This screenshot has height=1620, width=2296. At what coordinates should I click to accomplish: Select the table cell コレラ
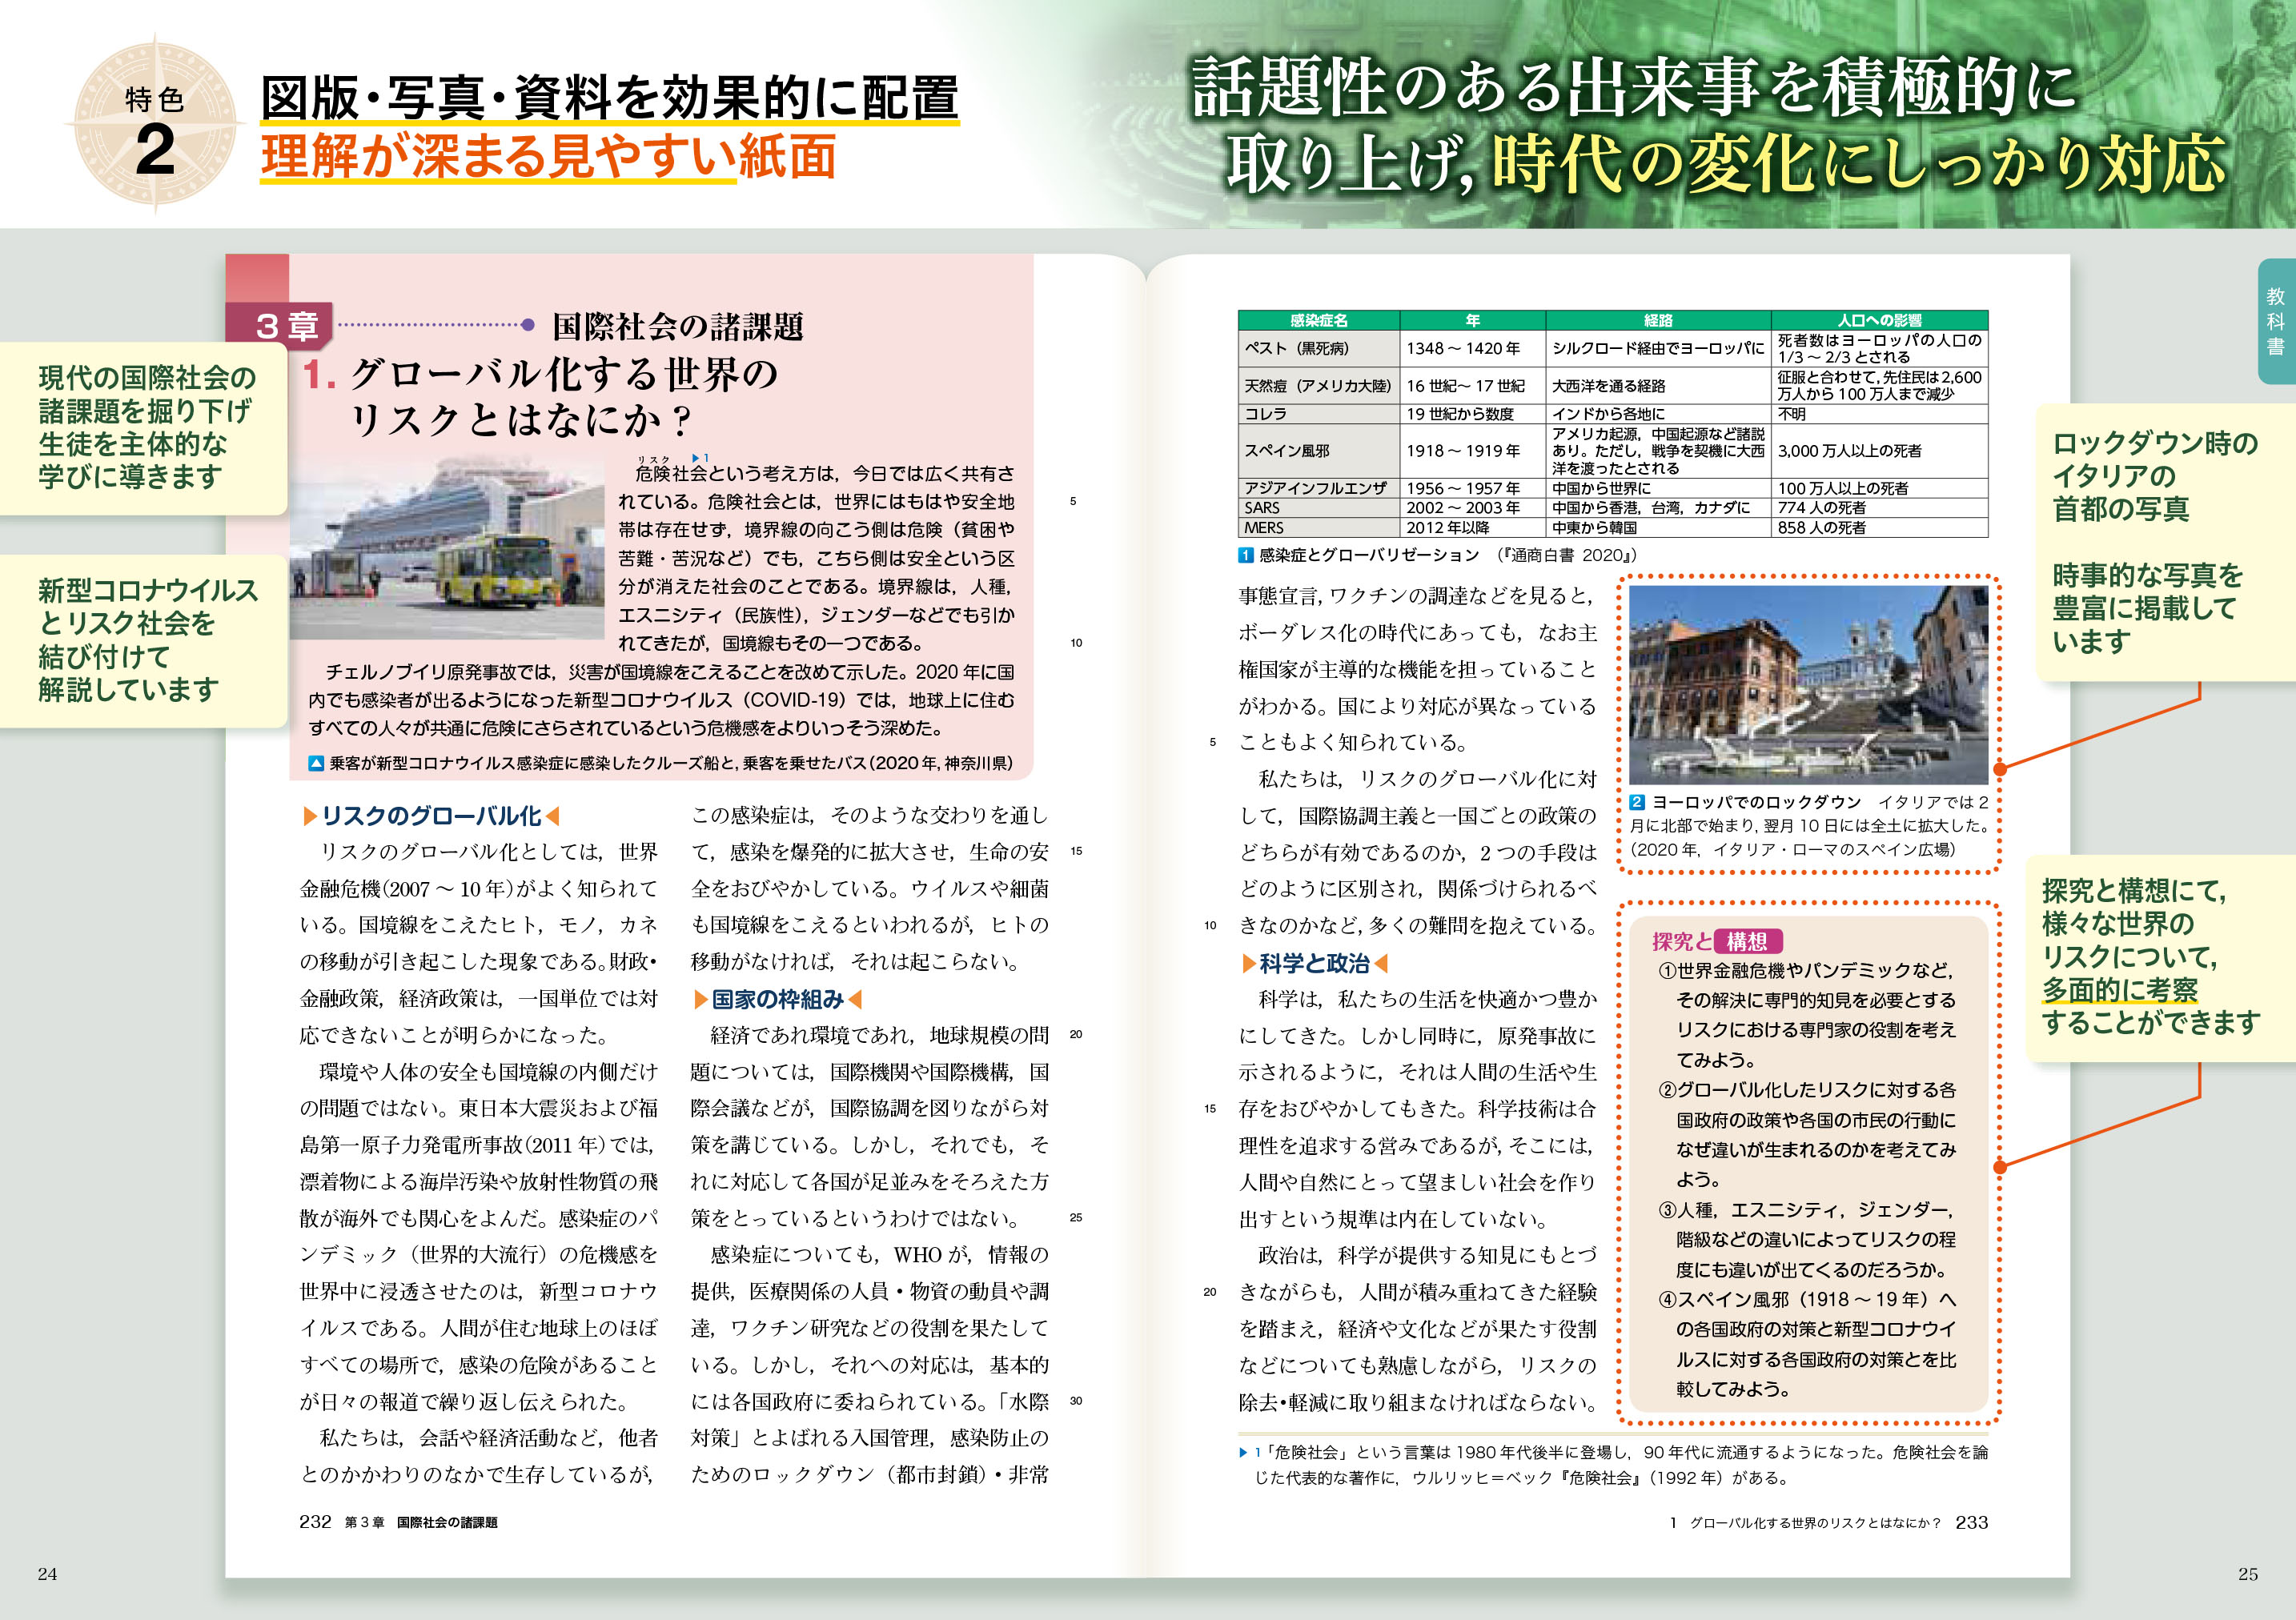click(1319, 413)
